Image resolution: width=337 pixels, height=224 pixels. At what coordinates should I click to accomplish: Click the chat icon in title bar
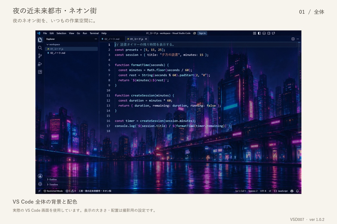point(273,33)
